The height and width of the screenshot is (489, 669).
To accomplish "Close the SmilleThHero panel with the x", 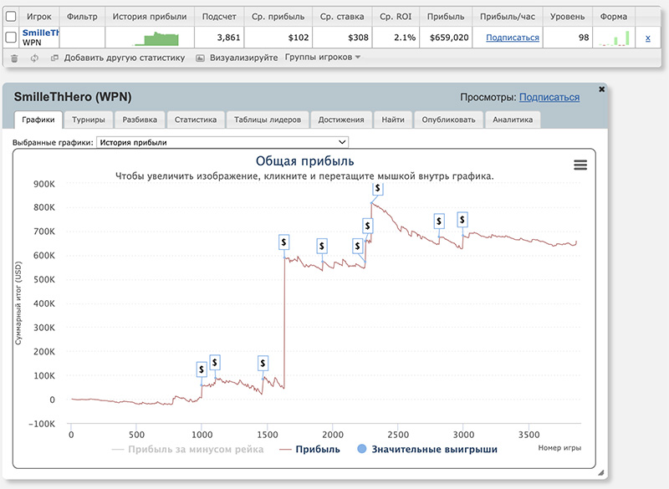I will [601, 89].
